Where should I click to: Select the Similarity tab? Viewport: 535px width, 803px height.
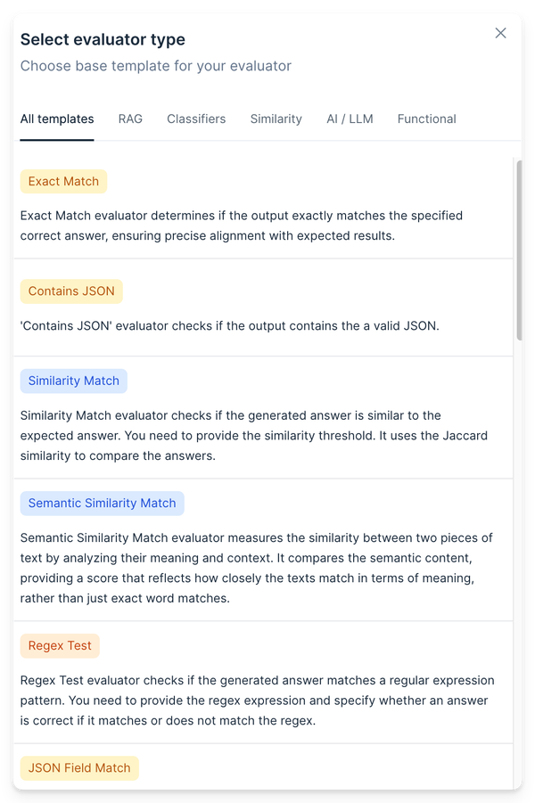[x=276, y=119]
